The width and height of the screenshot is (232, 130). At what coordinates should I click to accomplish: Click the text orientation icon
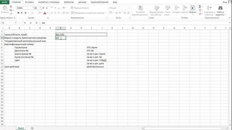point(64,8)
